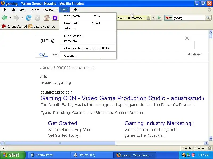Open the Anytime filter dropdown
Image resolution: width=213 pixels, height=159 pixels.
[x=194, y=54]
